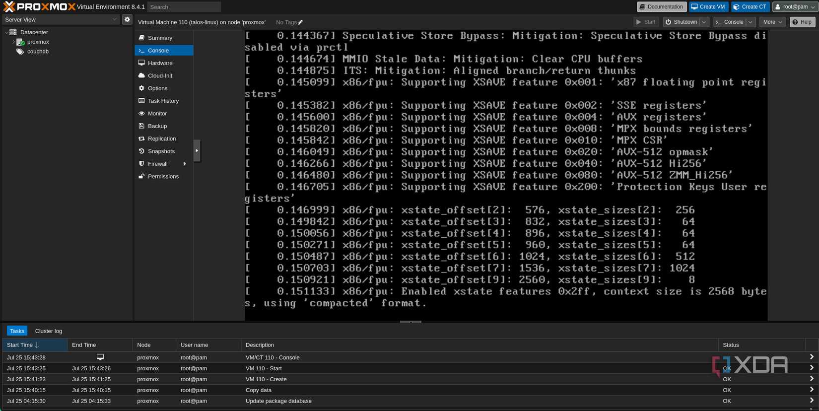The width and height of the screenshot is (819, 411).
Task: Open the Firewall section
Action: click(x=158, y=164)
